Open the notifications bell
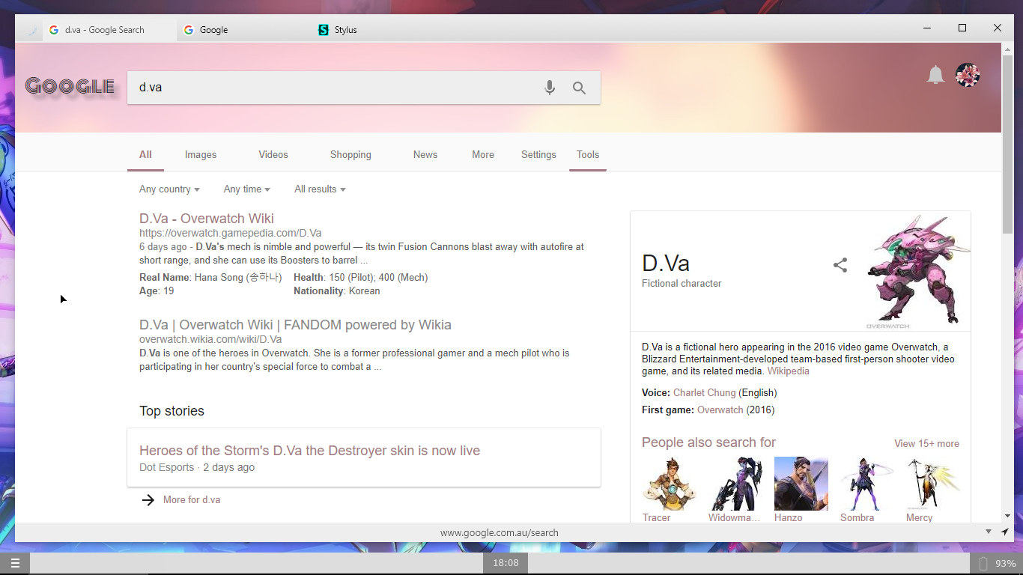 [x=935, y=75]
